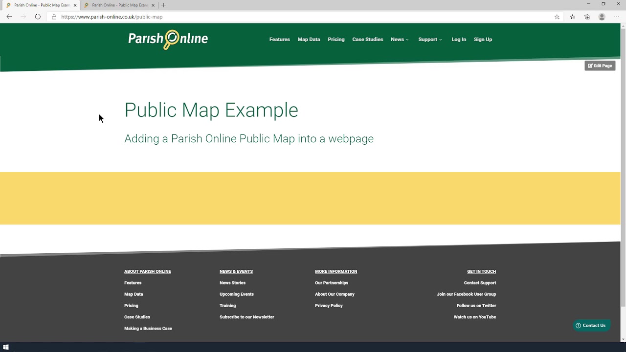Open browser settings ellipsis menu

coord(617,17)
